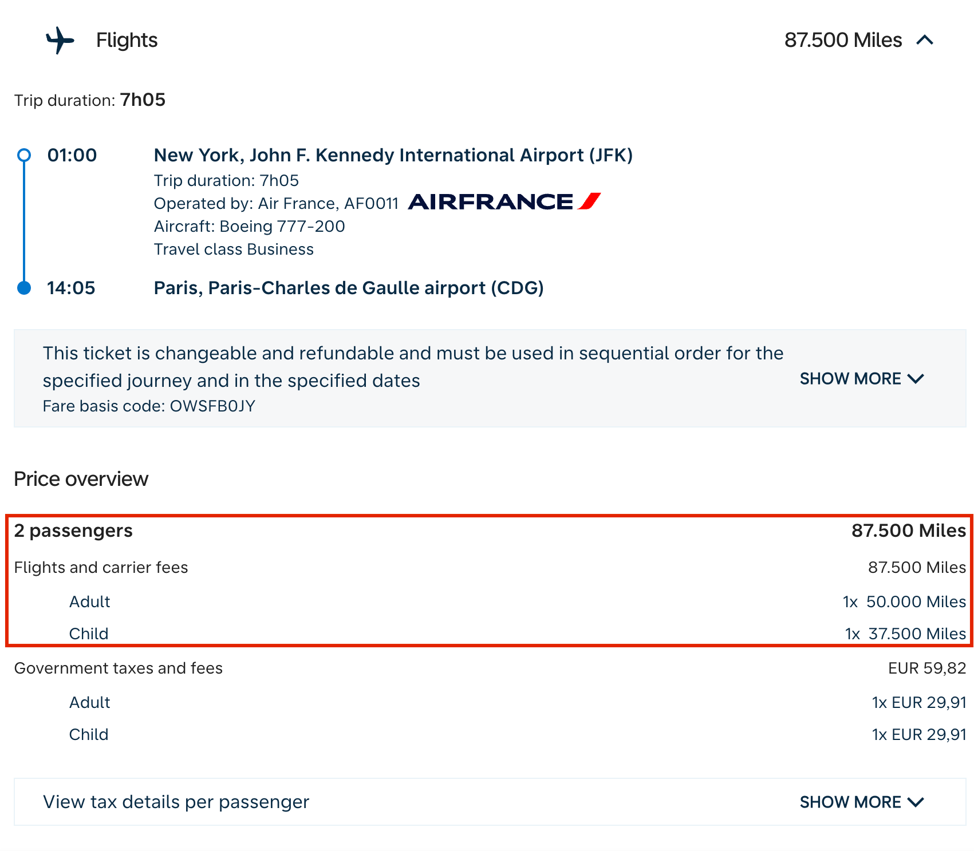This screenshot has width=974, height=851.
Task: Click the filled arrival dot marker
Action: (x=24, y=288)
